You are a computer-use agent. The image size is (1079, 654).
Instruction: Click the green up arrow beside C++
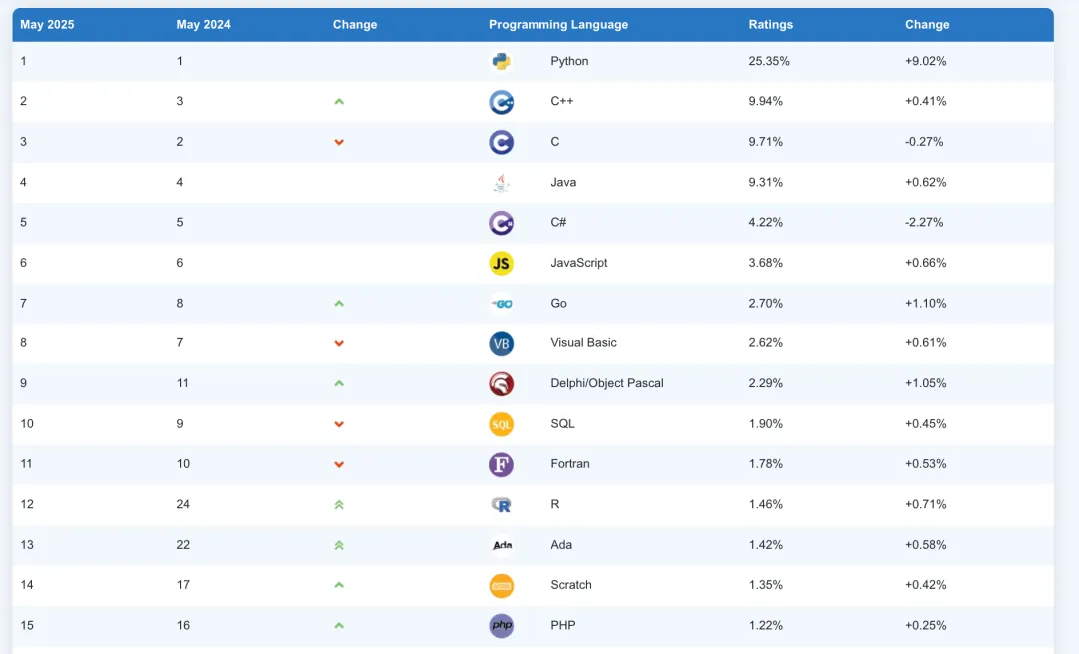339,102
